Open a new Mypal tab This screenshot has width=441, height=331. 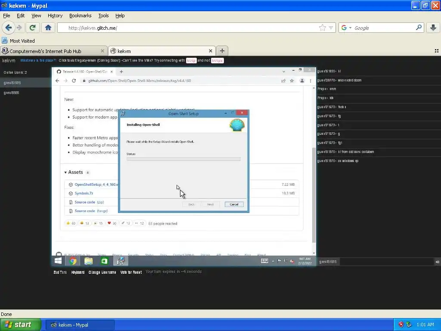tap(222, 51)
